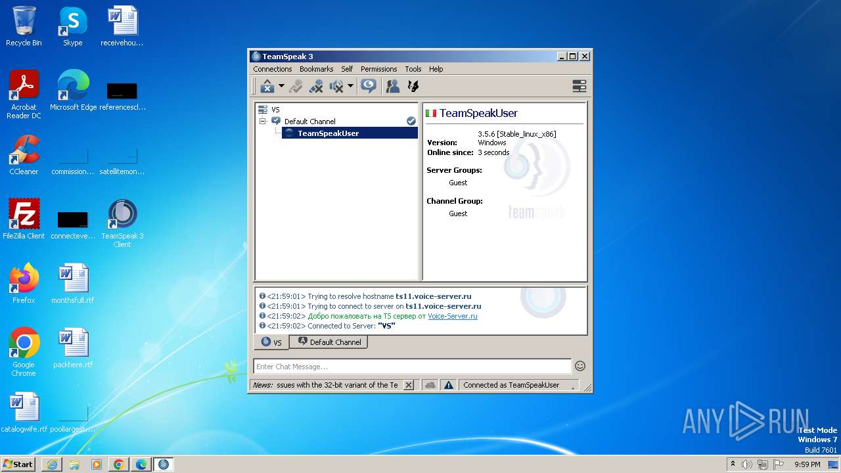Open the Connections menu
Viewport: 841px width, 473px height.
coord(273,69)
